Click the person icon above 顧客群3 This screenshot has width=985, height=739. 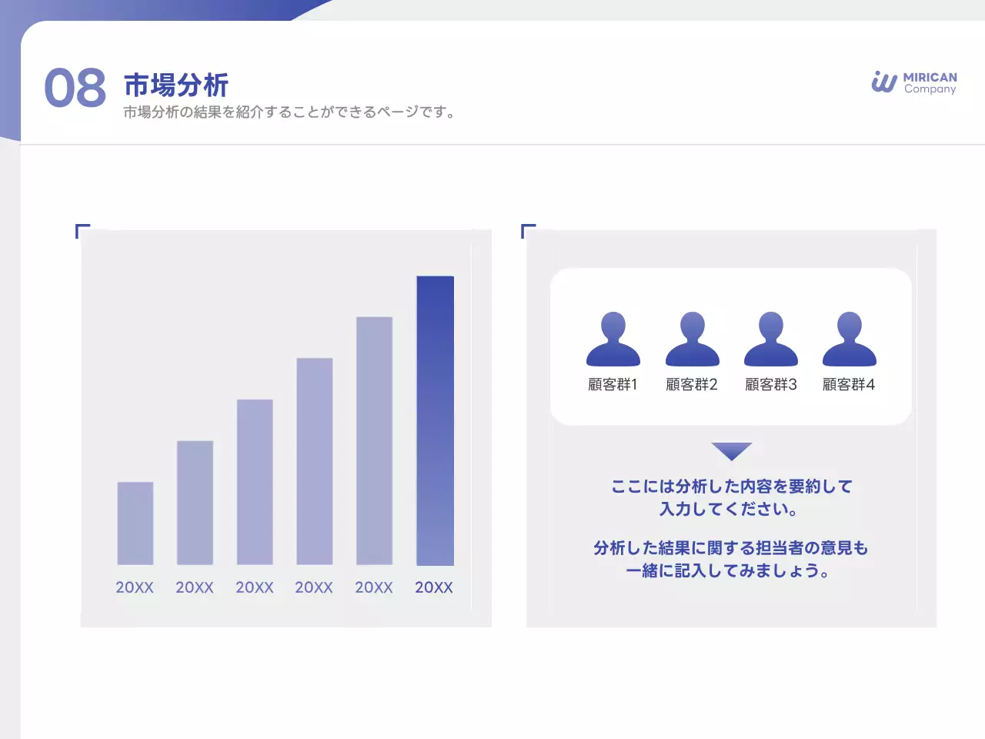click(770, 339)
